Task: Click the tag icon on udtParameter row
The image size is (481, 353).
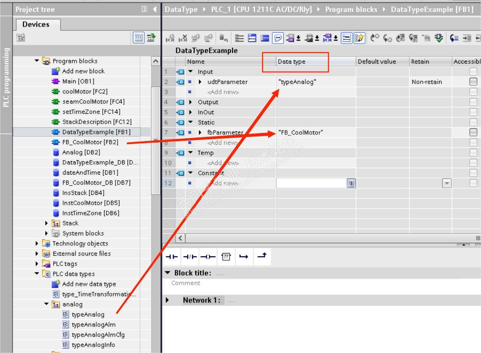Action: pyautogui.click(x=180, y=82)
